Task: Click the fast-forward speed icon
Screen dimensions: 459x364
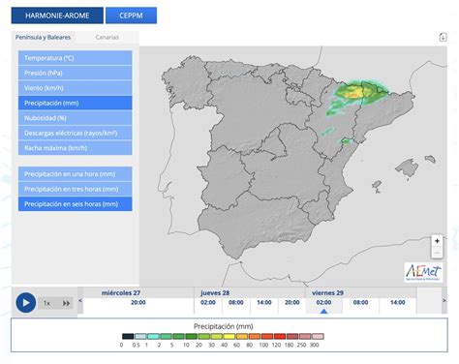Action: (x=66, y=303)
